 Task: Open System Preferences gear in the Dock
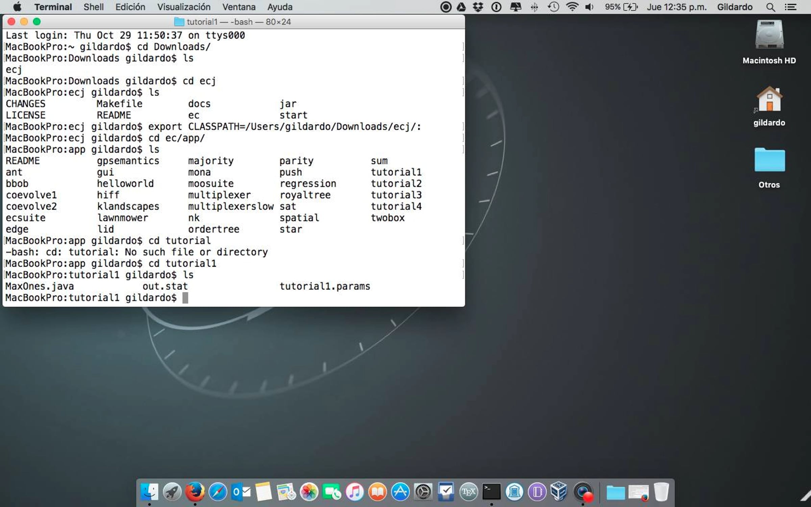click(423, 492)
